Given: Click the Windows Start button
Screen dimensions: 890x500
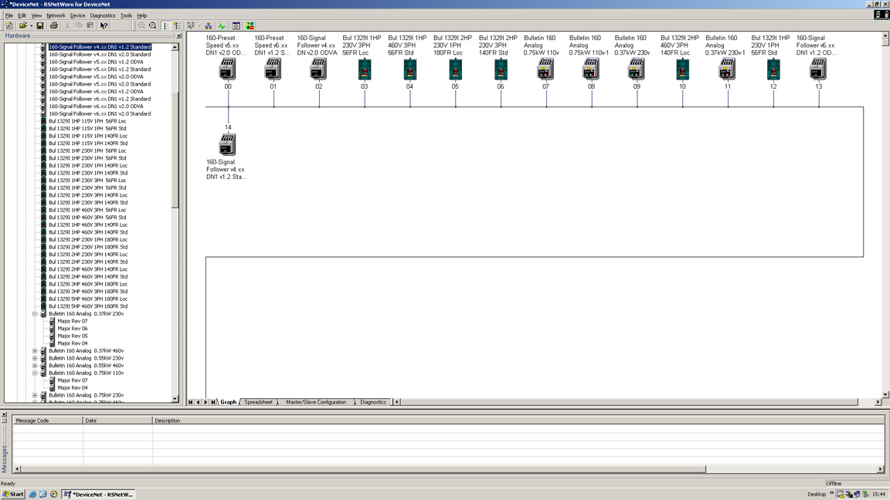Looking at the screenshot, I should [x=13, y=494].
